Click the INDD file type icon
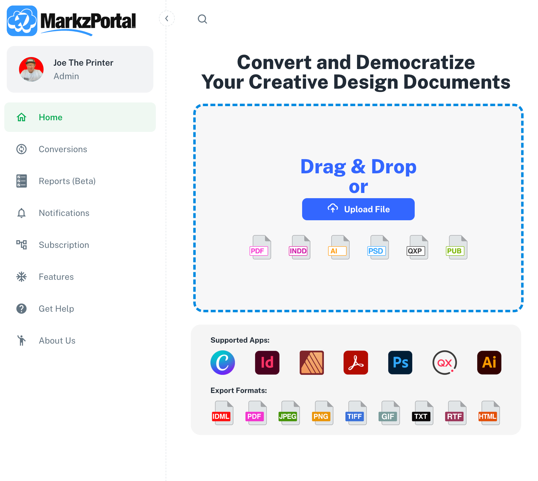538x481 pixels. click(x=299, y=247)
